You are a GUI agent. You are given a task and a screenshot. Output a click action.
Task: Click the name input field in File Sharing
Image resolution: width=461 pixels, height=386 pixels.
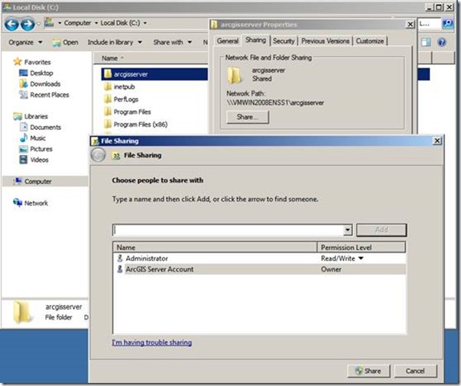(x=228, y=230)
